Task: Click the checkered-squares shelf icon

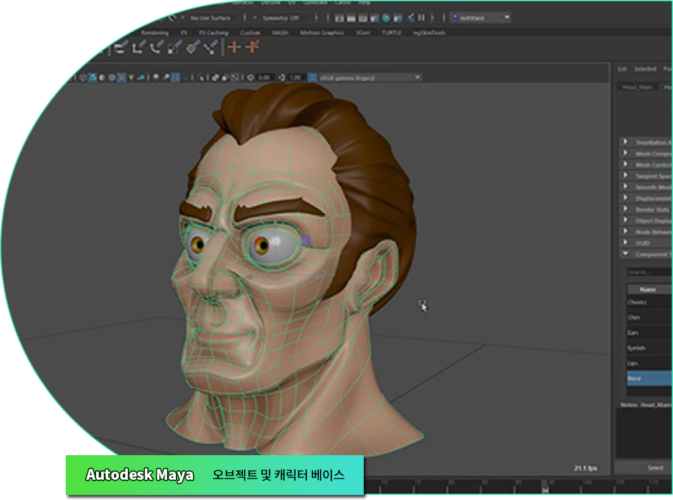Action: pos(175,47)
